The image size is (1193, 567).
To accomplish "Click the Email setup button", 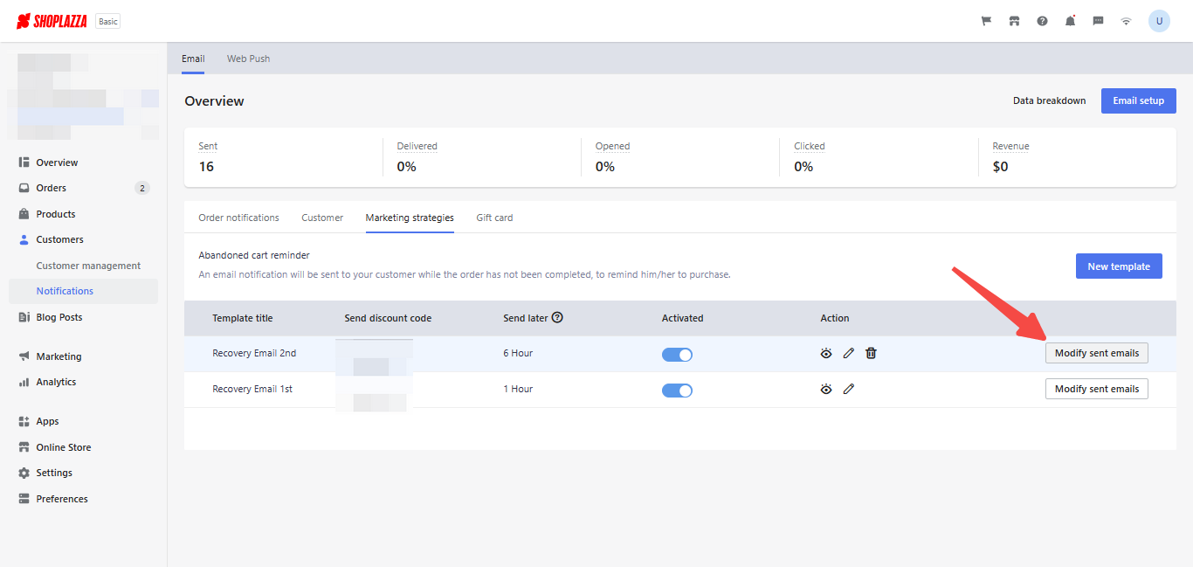I will (1138, 100).
